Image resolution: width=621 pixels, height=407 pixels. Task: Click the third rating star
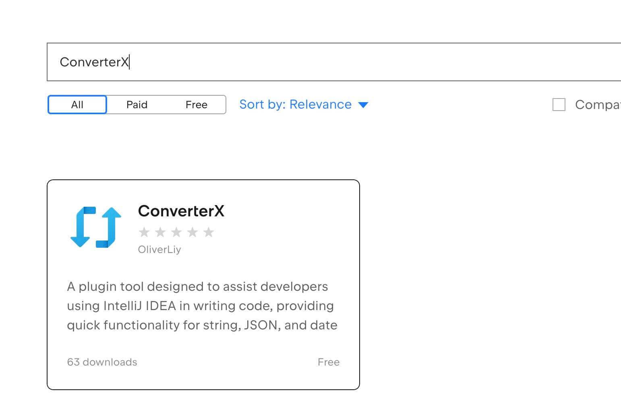176,232
